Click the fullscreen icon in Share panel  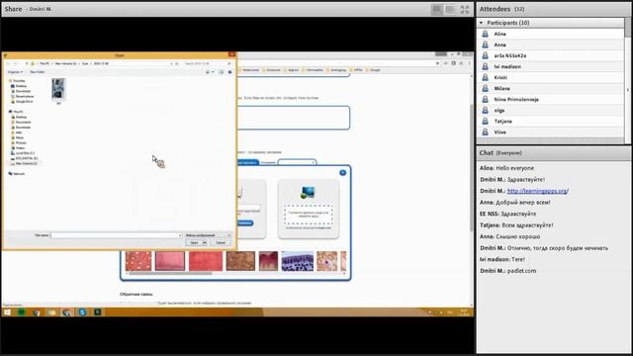pos(465,9)
